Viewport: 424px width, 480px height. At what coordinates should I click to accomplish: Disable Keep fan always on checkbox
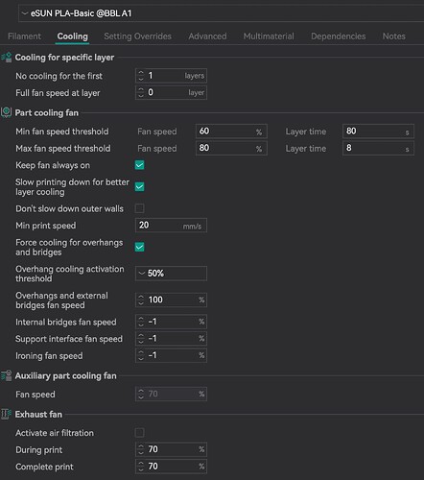pyautogui.click(x=140, y=165)
